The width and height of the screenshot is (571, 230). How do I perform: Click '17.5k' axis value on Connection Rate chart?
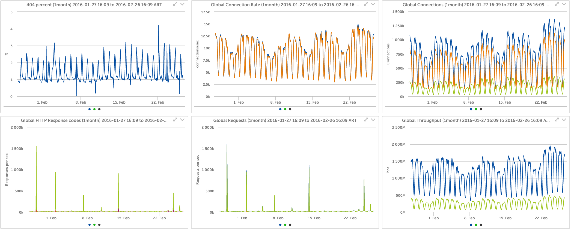click(206, 12)
